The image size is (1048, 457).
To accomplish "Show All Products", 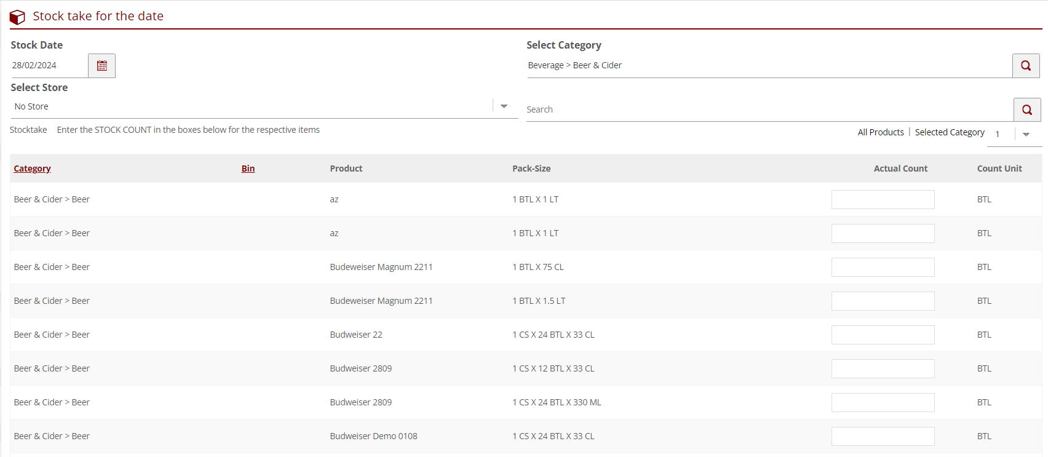I will click(880, 132).
